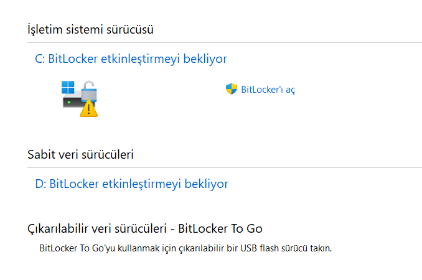Turn on BitLocker via the BitLocker'ı aç link
422x280 pixels.
click(268, 90)
